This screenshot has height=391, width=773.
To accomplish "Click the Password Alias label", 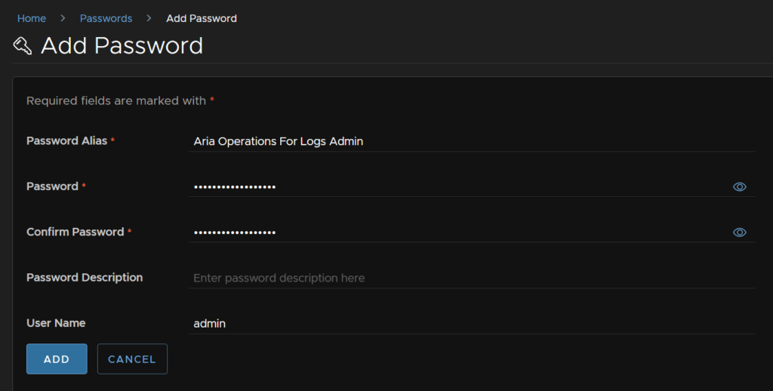I will [x=66, y=141].
